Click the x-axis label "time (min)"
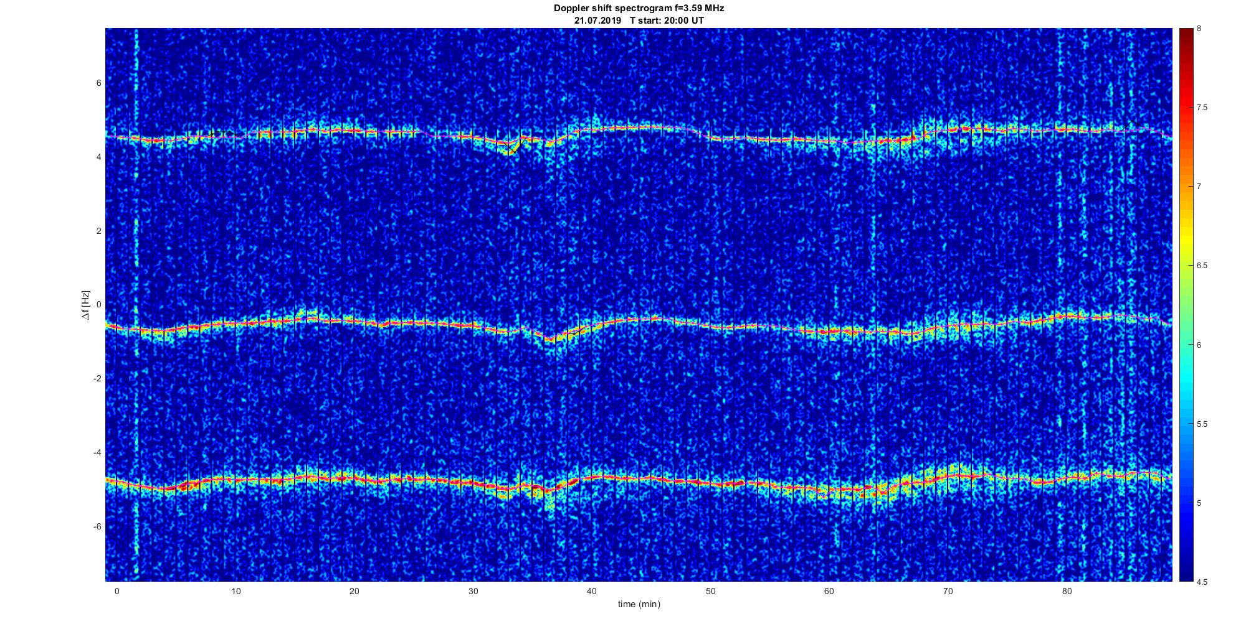 point(639,604)
